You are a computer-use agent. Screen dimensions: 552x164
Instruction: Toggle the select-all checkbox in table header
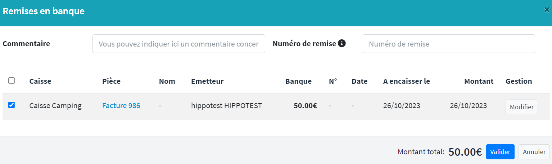(12, 81)
